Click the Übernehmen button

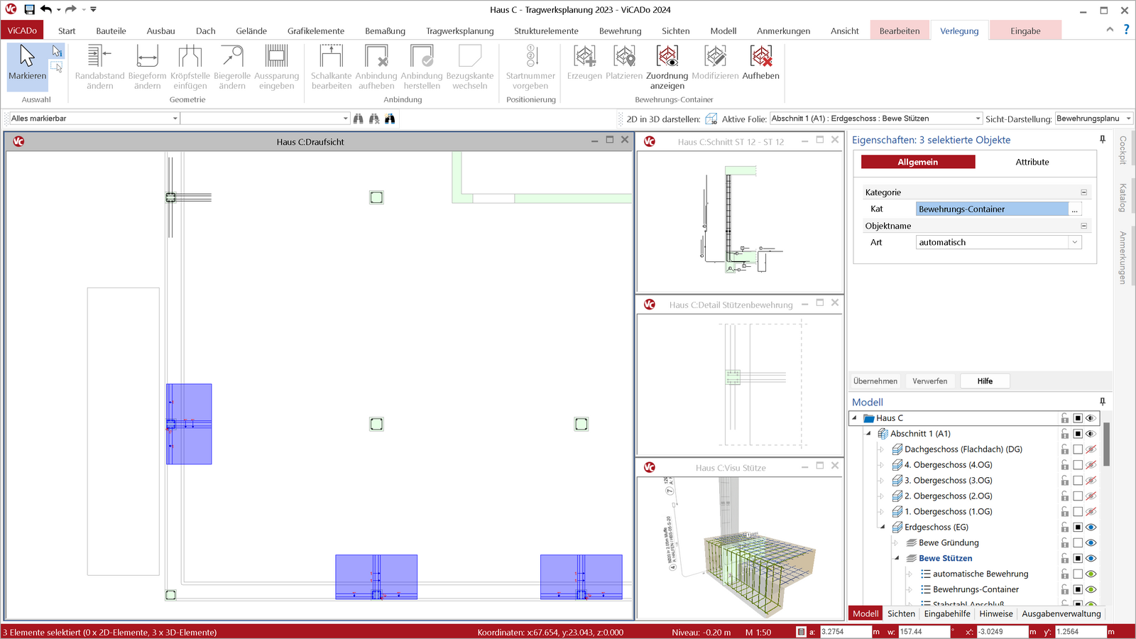pos(875,381)
